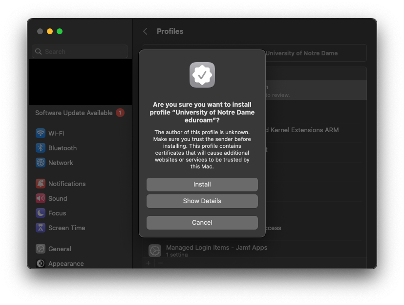This screenshot has height=305, width=404.
Task: Open Wi-Fi settings icon in sidebar
Action: pyautogui.click(x=41, y=133)
